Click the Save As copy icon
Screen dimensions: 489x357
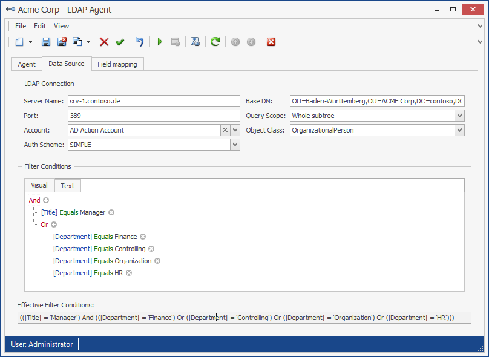[x=77, y=42]
